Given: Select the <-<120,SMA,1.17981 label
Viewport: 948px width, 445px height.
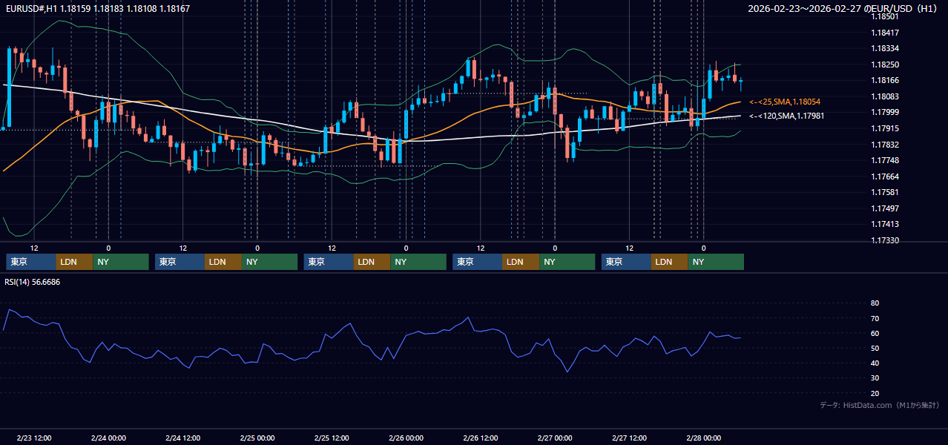Looking at the screenshot, I should [x=786, y=116].
